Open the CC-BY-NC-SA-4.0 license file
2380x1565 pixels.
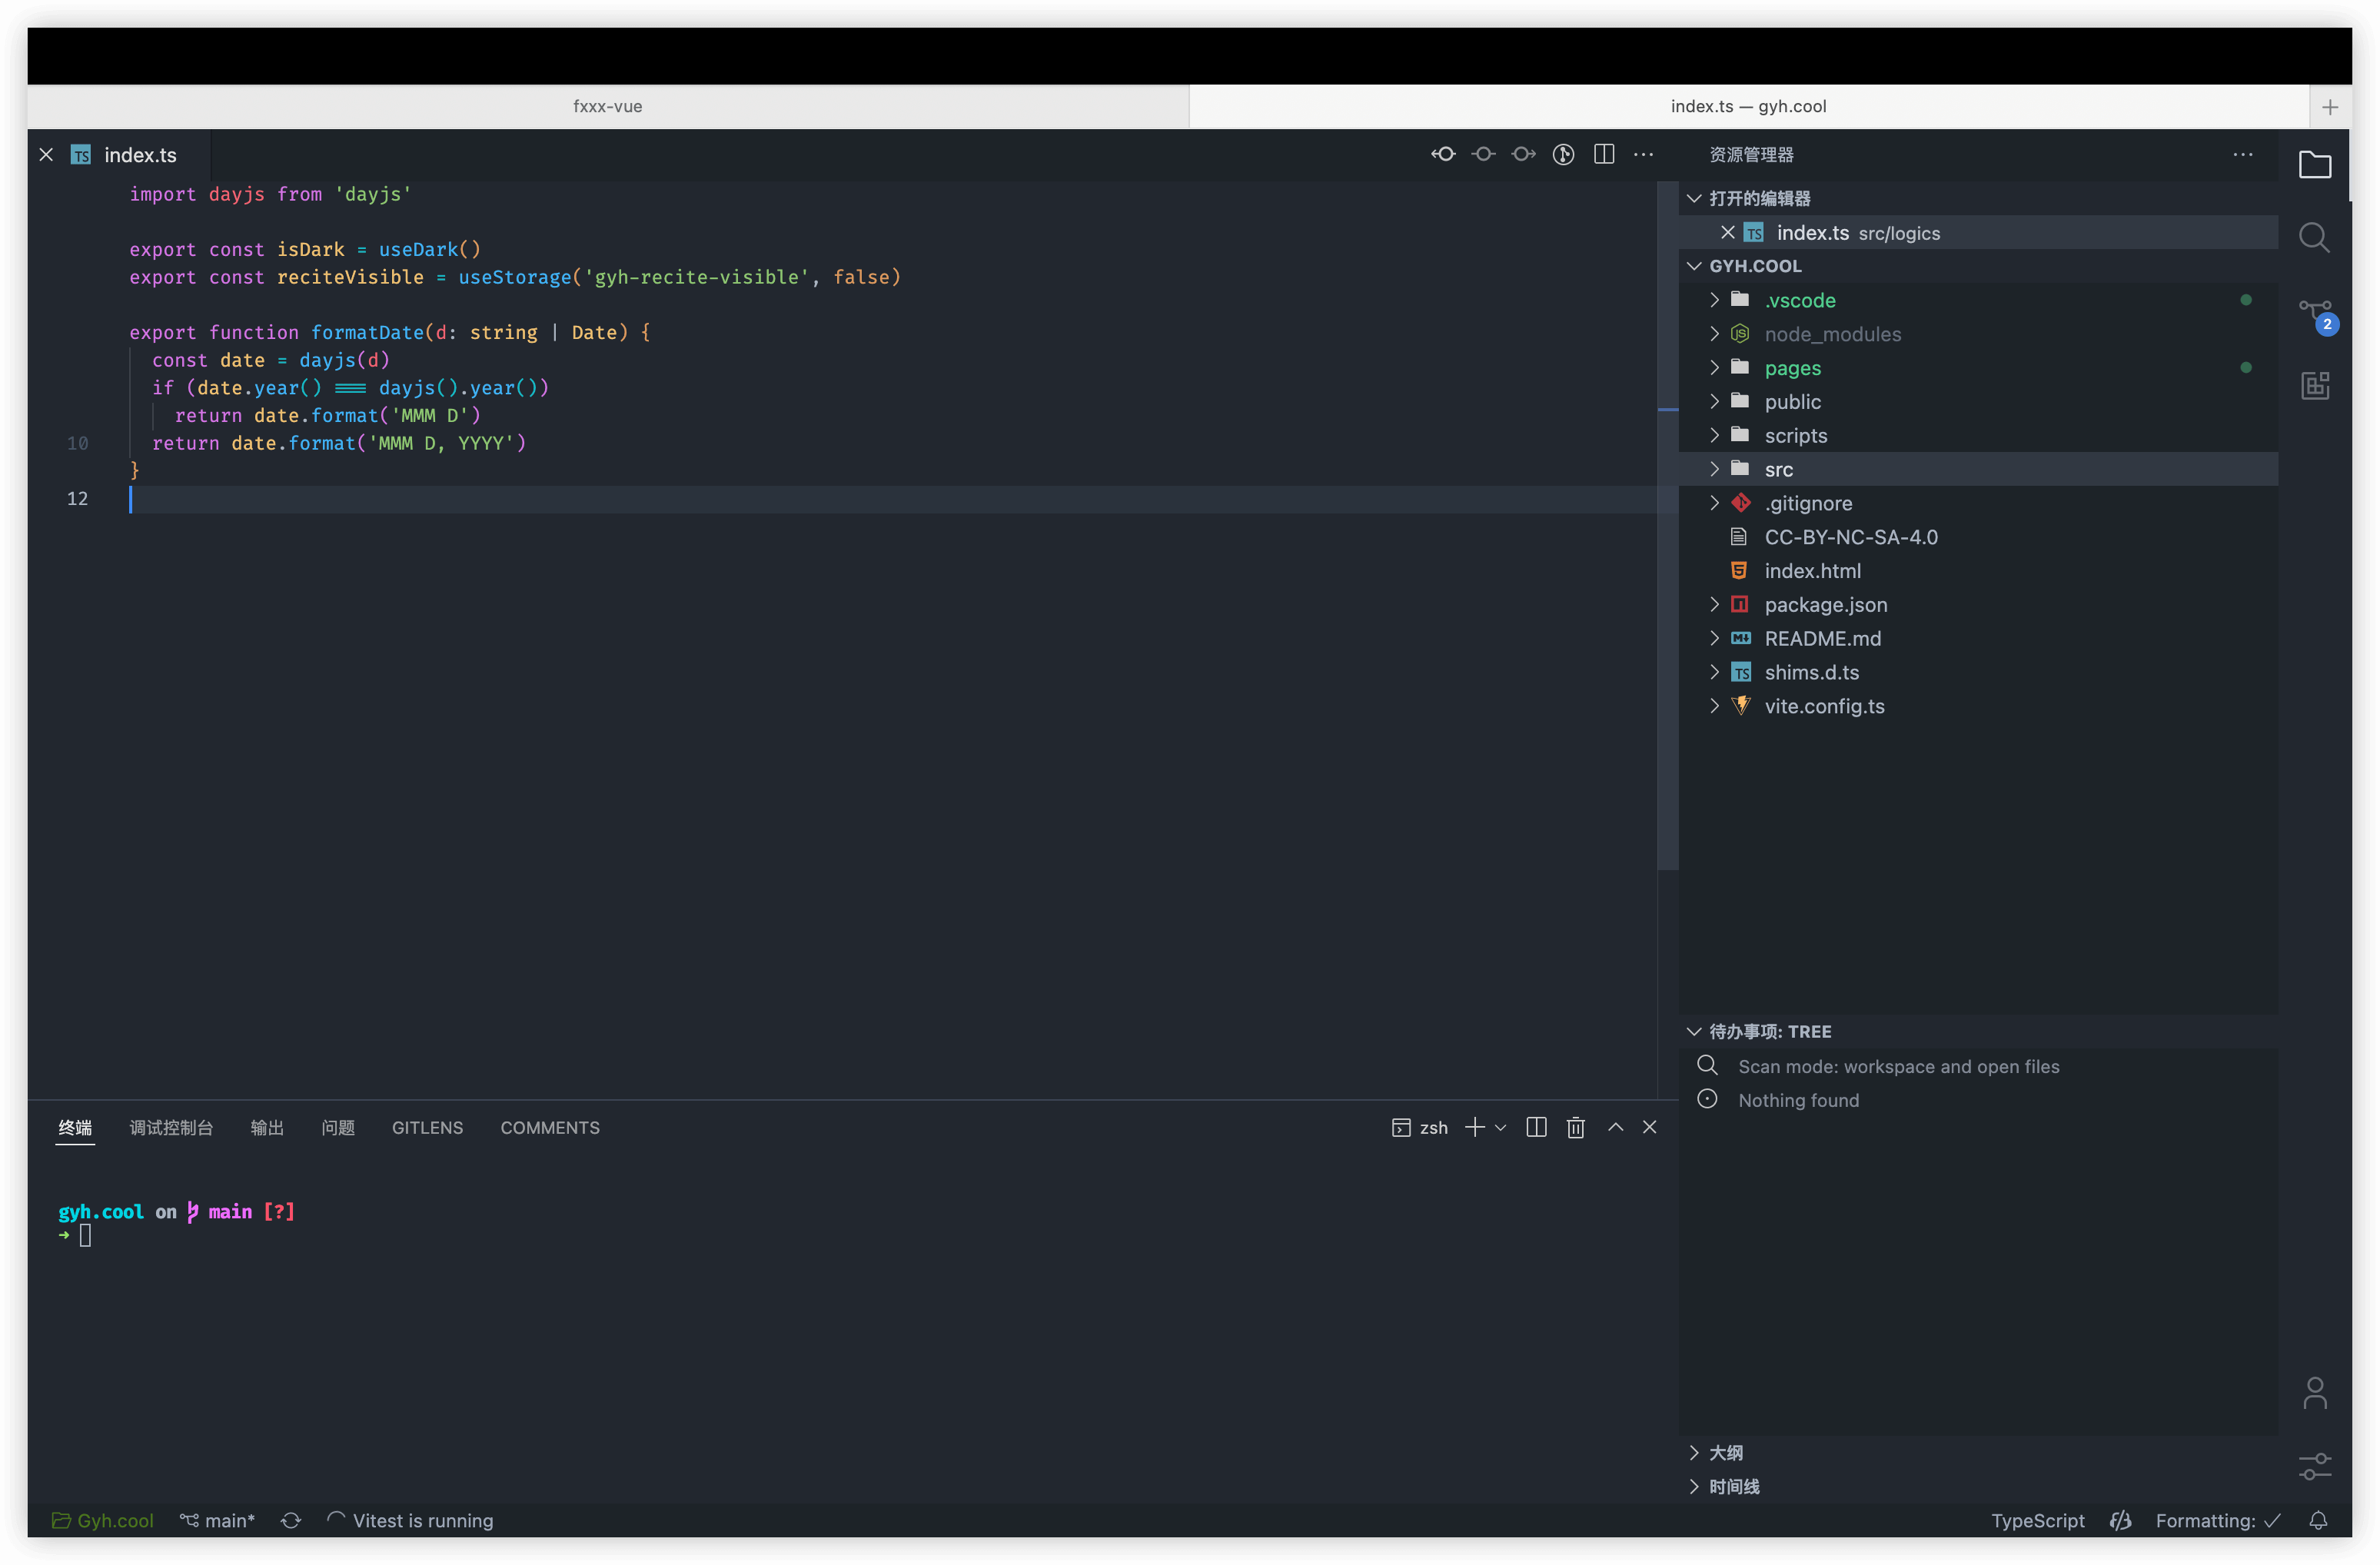[x=1978, y=537]
